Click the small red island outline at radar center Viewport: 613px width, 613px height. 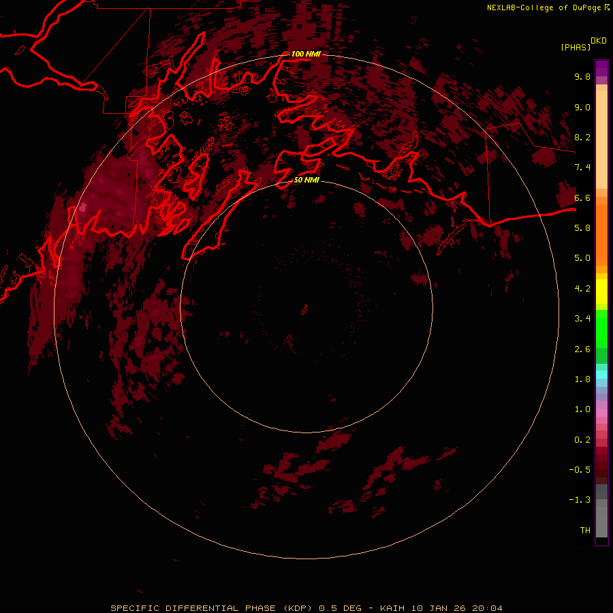coord(304,310)
